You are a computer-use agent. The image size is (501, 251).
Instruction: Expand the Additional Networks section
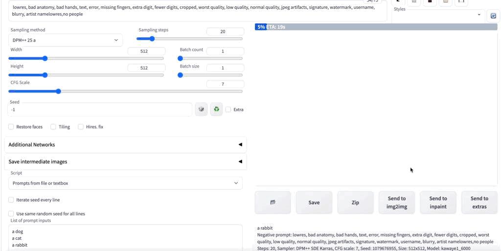tap(125, 145)
